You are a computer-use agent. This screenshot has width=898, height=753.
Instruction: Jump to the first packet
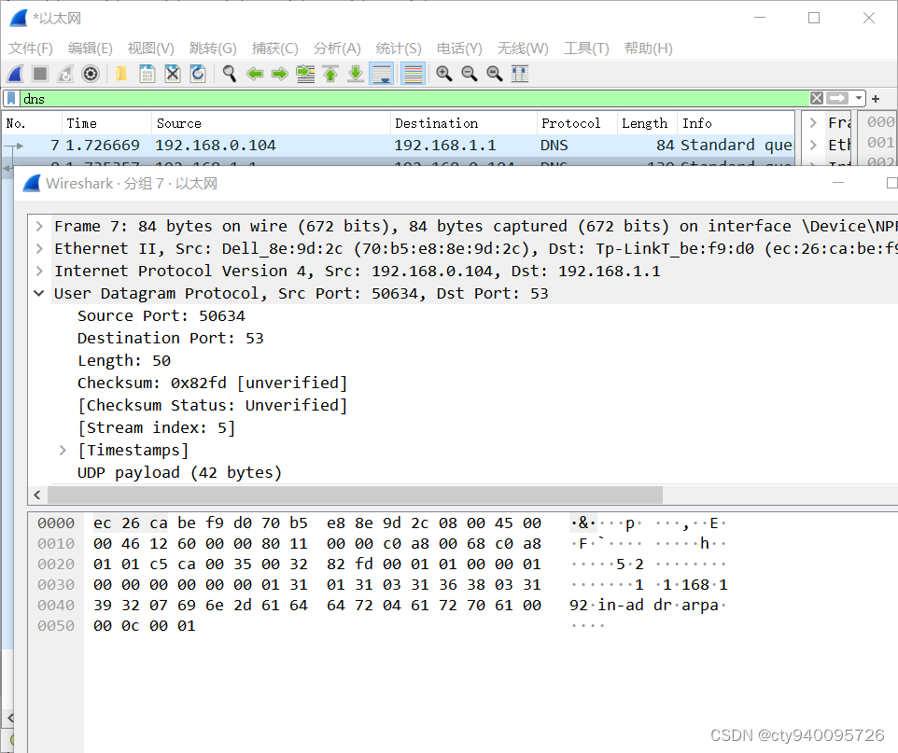pos(330,74)
